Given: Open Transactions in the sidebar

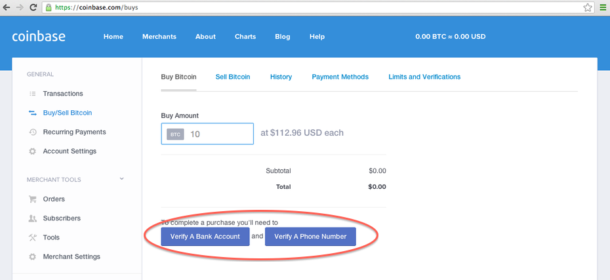Looking at the screenshot, I should point(62,94).
